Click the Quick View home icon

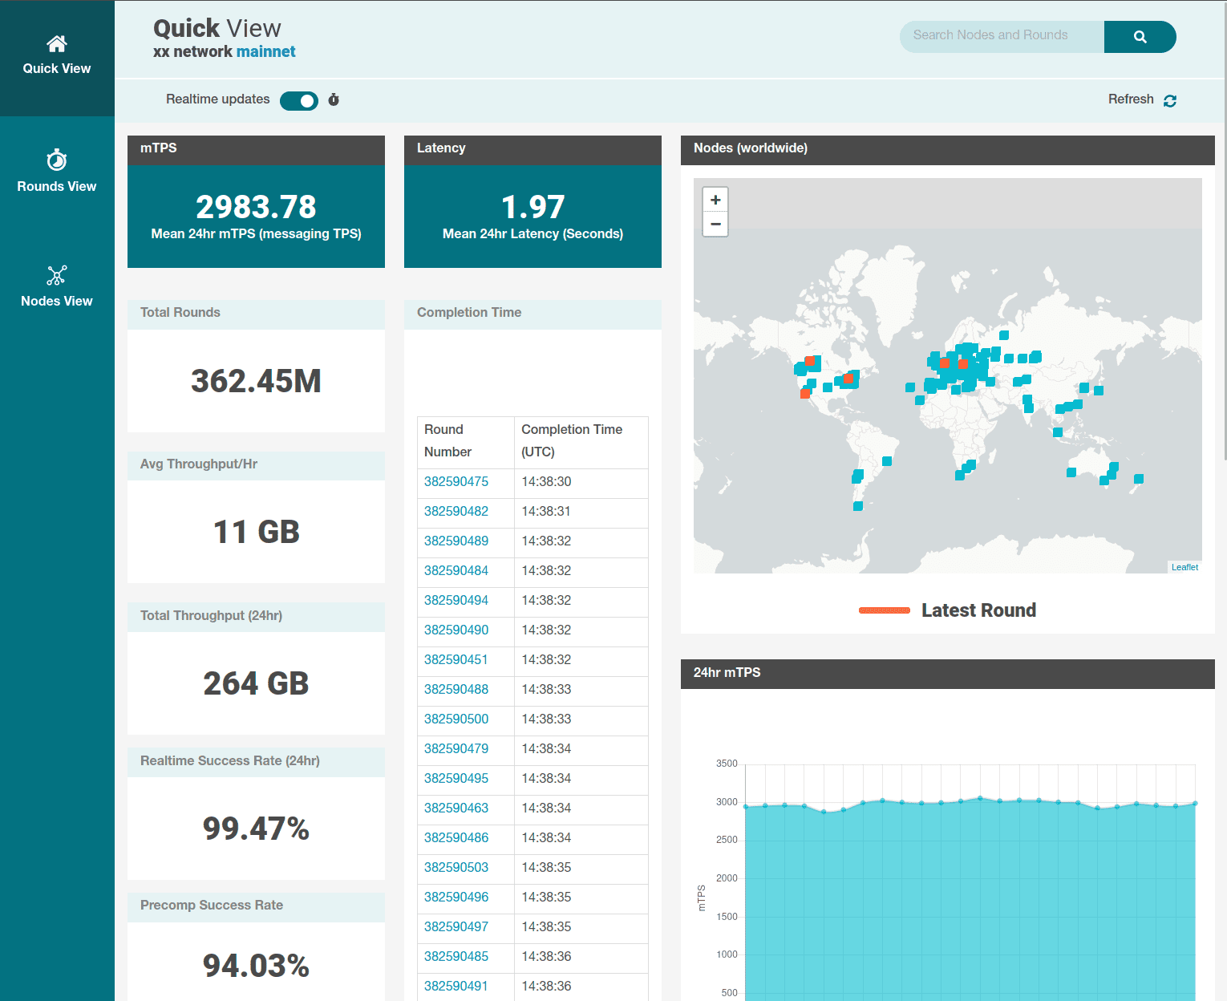(56, 44)
